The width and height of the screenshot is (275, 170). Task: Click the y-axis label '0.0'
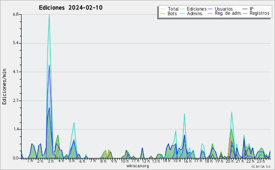coord(16,158)
